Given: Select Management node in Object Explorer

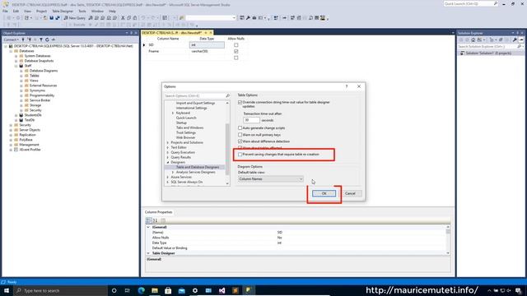Looking at the screenshot, I should click(x=30, y=145).
